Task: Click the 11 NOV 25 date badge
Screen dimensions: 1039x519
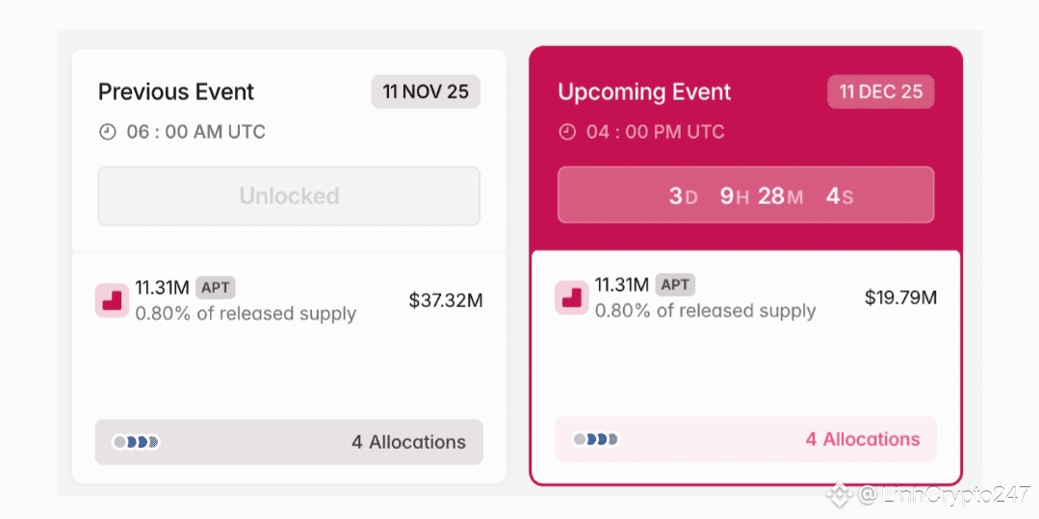Action: pos(426,92)
